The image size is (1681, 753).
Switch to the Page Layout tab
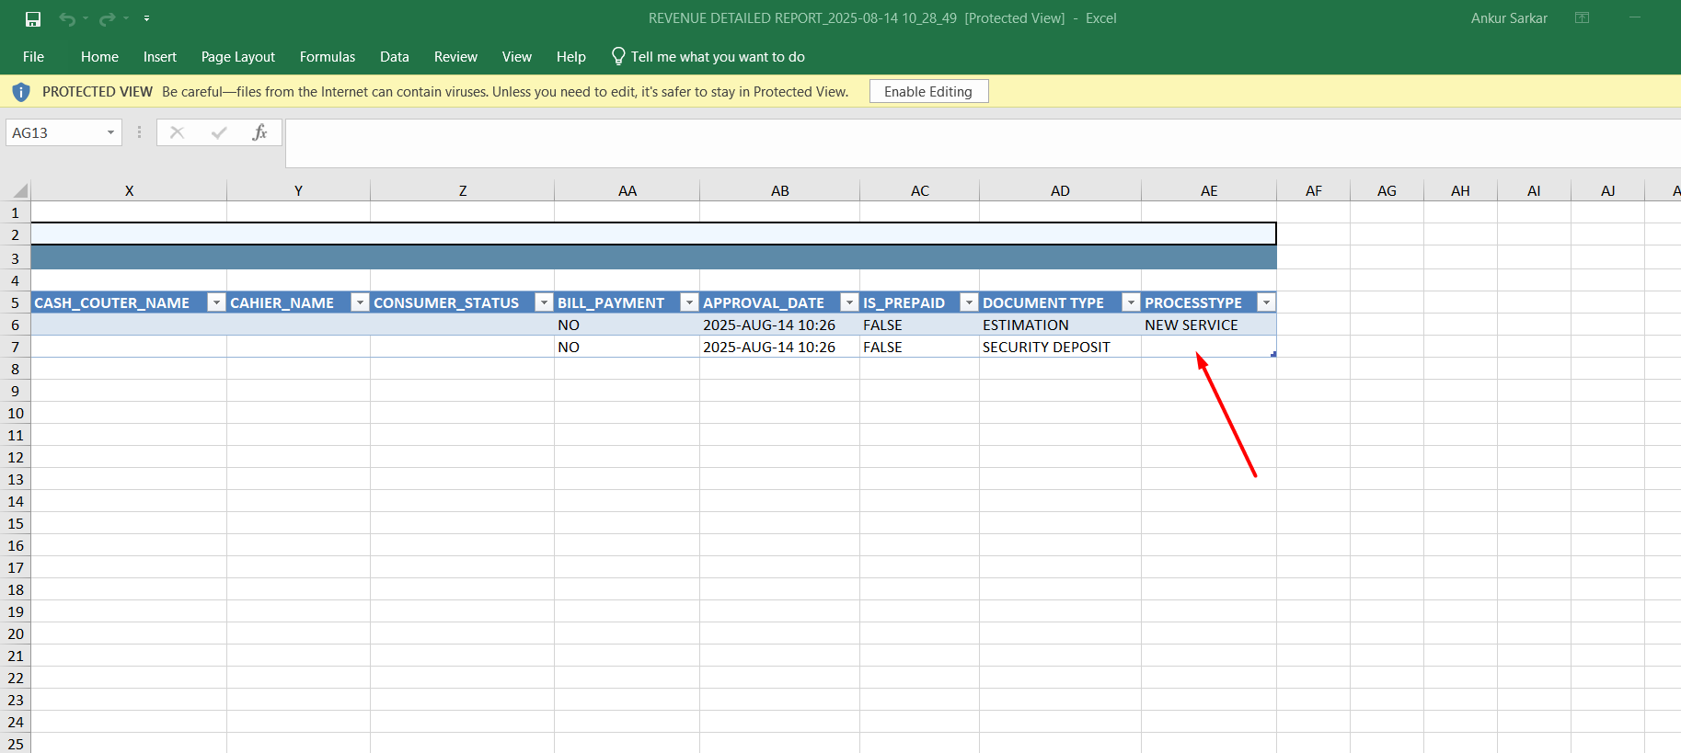pos(237,57)
